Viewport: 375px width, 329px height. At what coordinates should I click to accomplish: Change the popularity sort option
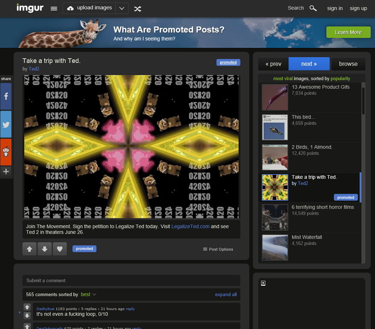point(340,78)
